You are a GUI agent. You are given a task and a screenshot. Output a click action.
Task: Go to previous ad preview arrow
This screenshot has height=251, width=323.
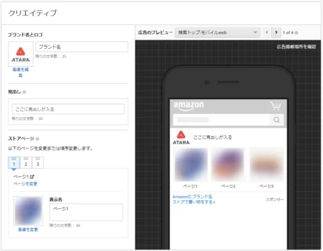tap(267, 32)
